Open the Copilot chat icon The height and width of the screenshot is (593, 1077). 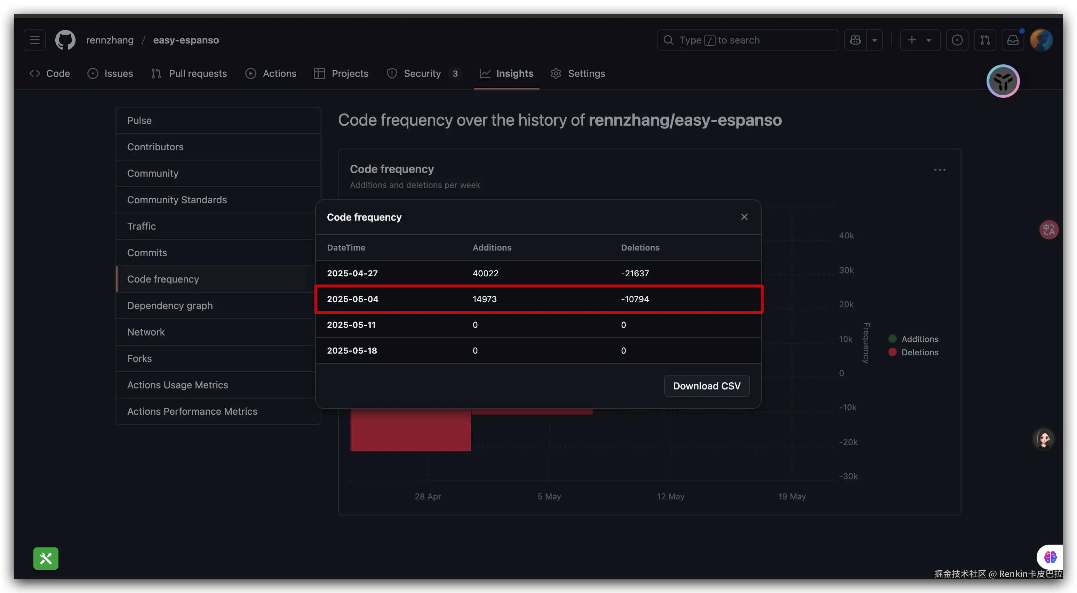pos(855,40)
